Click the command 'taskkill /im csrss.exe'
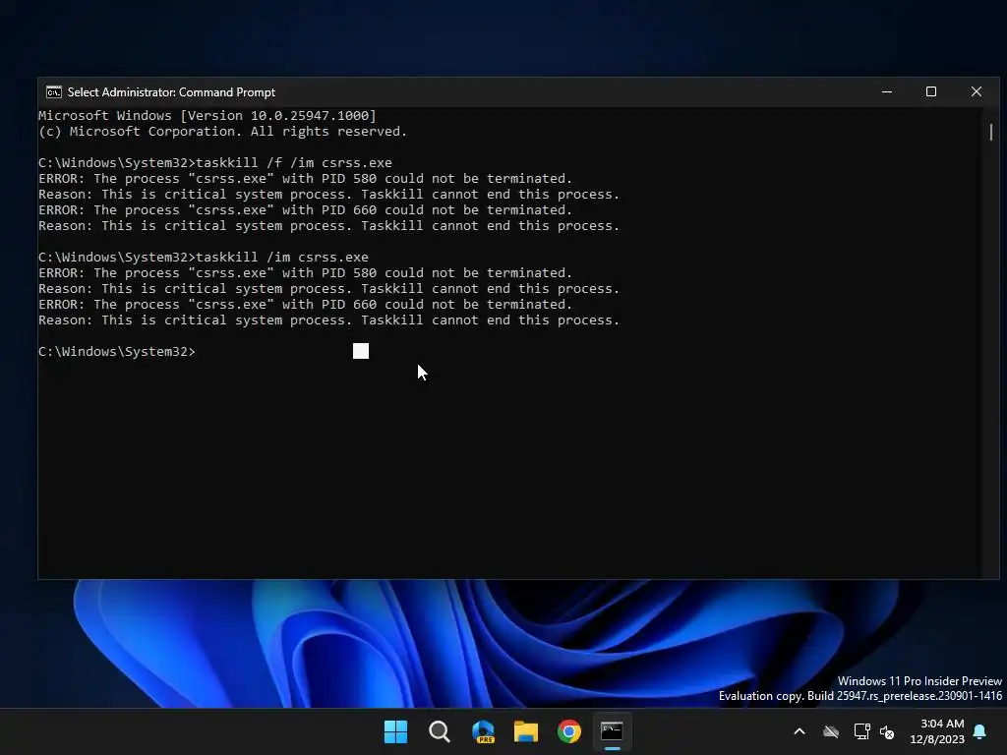 click(282, 258)
